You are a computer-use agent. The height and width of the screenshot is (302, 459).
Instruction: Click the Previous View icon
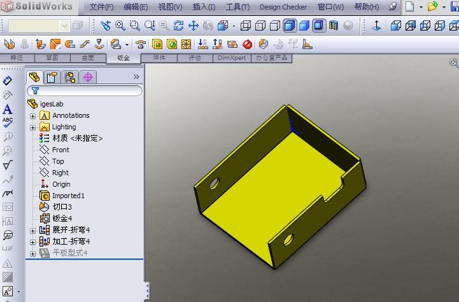pos(106,25)
